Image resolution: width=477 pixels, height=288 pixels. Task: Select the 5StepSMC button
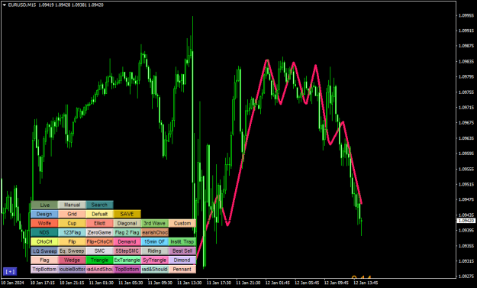127,251
